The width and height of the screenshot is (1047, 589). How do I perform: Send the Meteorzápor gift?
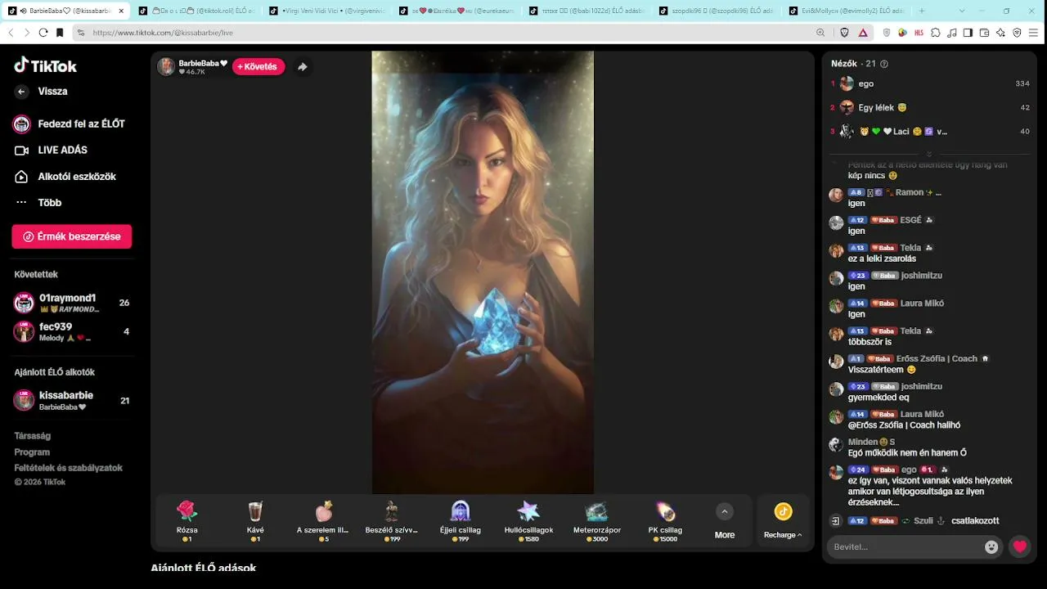596,521
